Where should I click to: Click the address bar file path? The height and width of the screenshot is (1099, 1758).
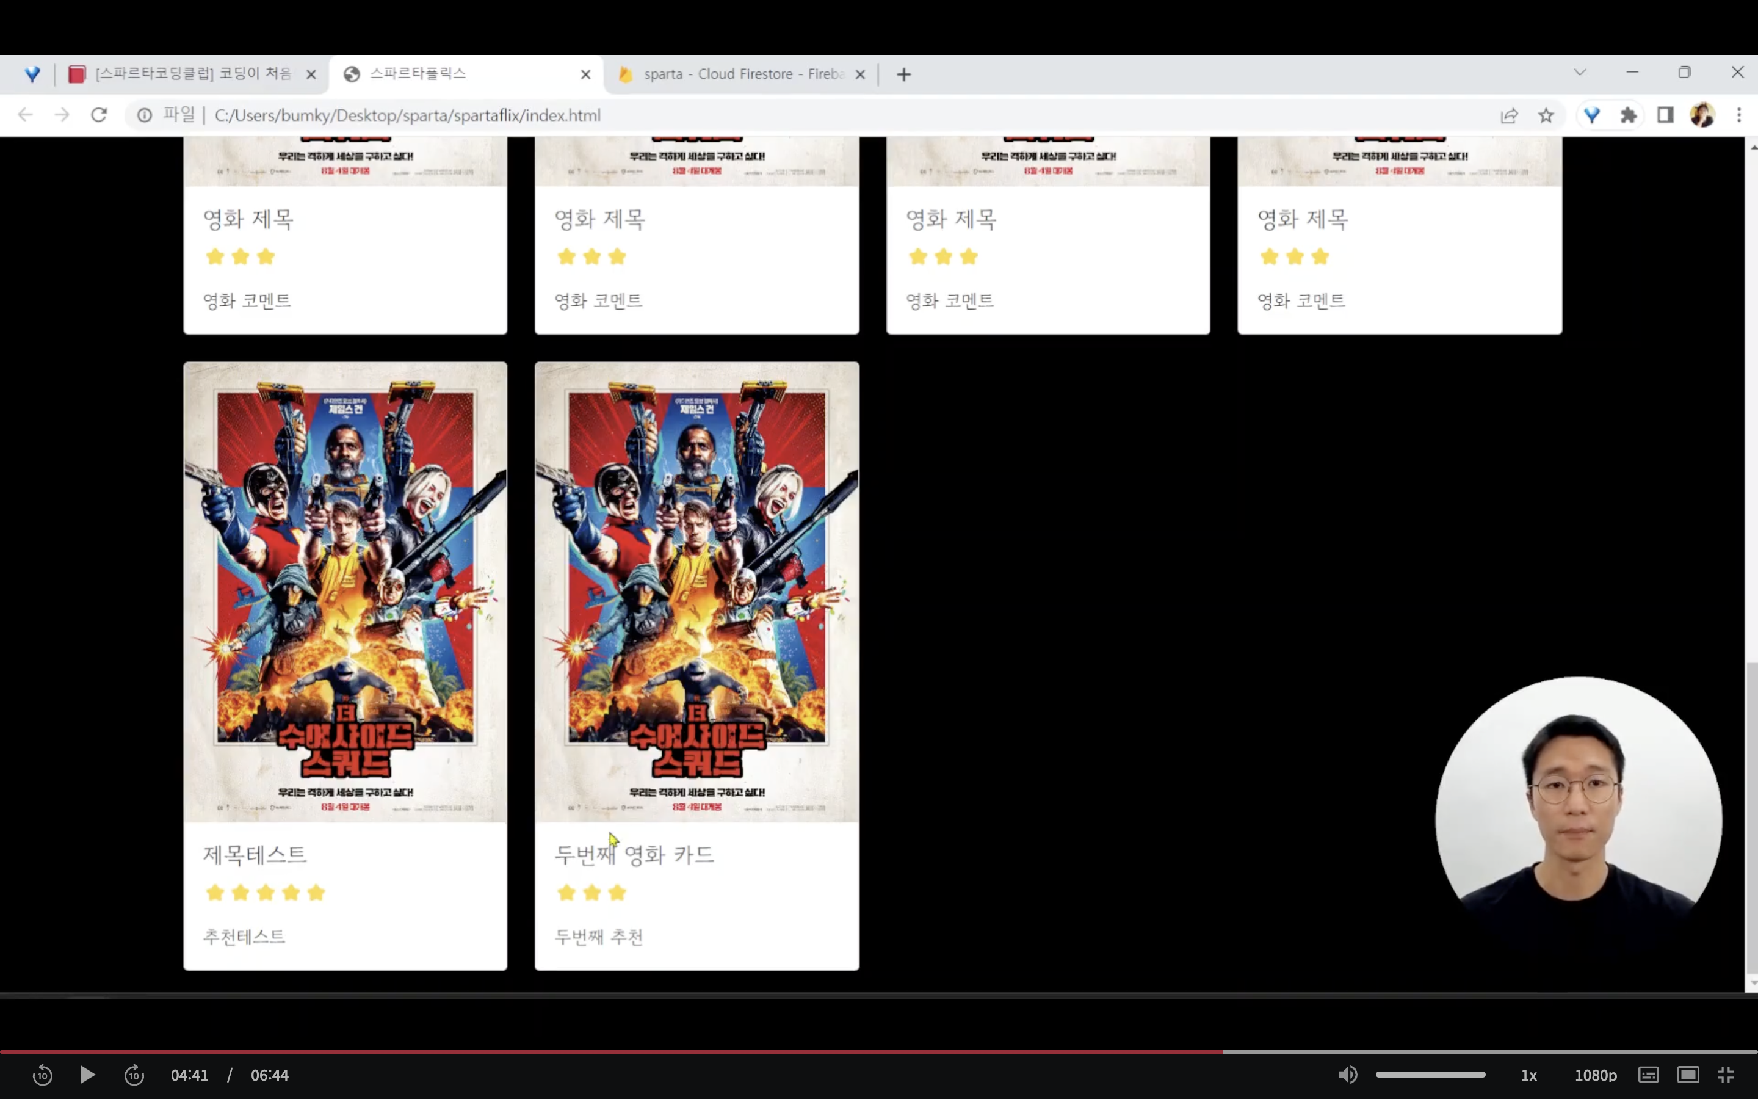408,115
